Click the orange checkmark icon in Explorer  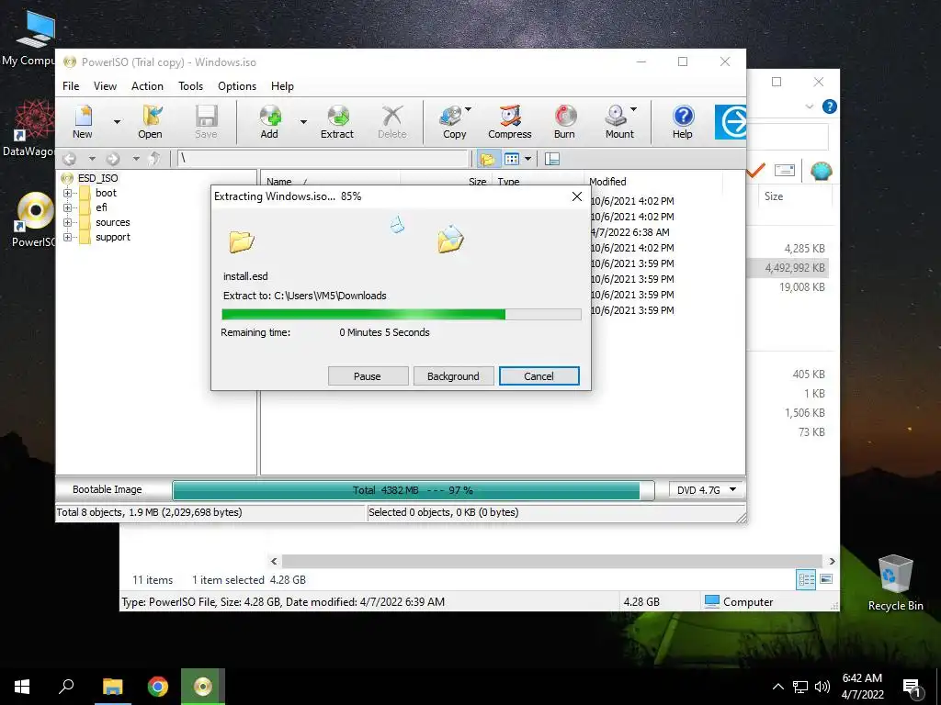[755, 171]
